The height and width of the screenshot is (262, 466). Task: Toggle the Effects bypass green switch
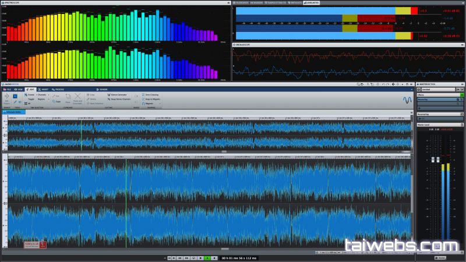[462, 94]
